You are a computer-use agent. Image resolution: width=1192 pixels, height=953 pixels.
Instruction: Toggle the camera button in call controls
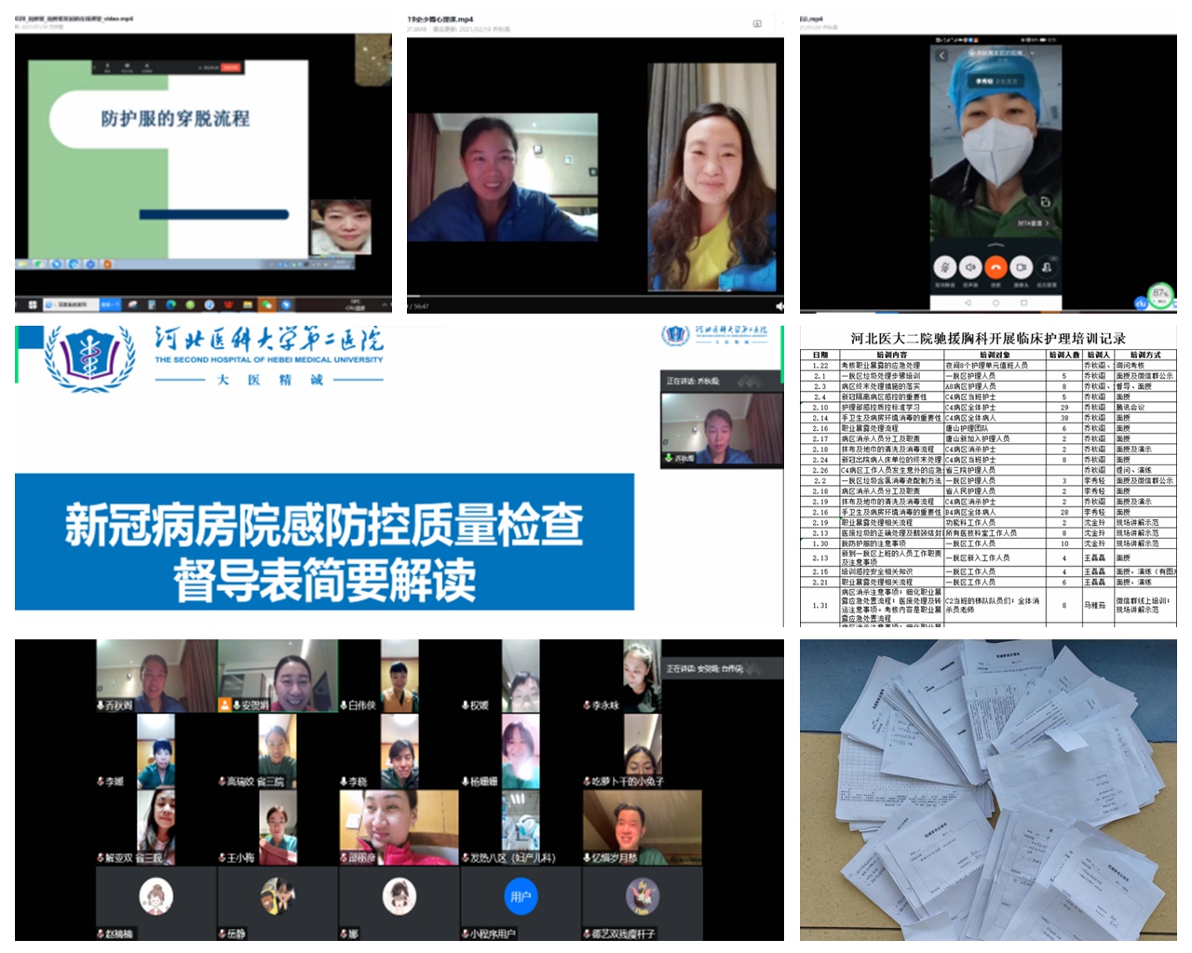pos(1021,267)
